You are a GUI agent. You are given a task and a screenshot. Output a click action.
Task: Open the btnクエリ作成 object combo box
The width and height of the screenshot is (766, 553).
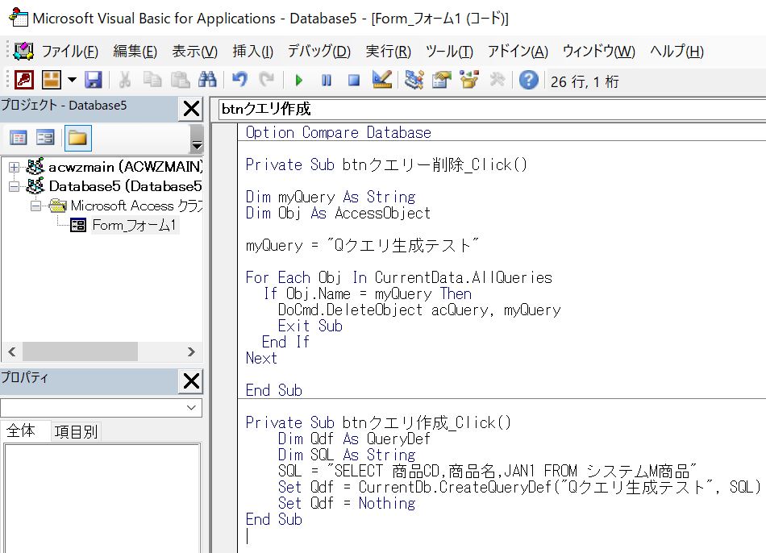point(492,109)
